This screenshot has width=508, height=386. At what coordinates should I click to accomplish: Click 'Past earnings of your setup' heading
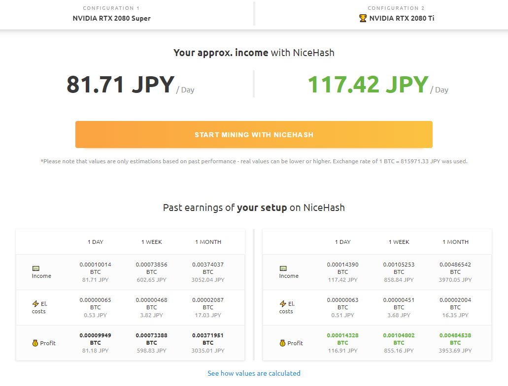(x=254, y=208)
